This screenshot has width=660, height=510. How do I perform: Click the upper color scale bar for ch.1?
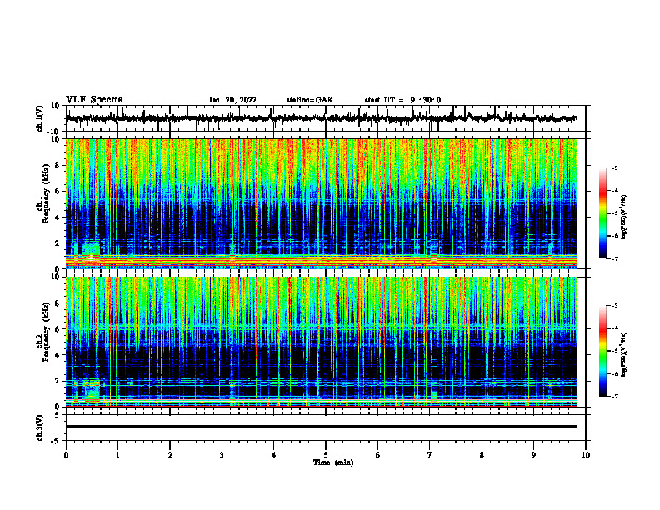pyautogui.click(x=603, y=213)
